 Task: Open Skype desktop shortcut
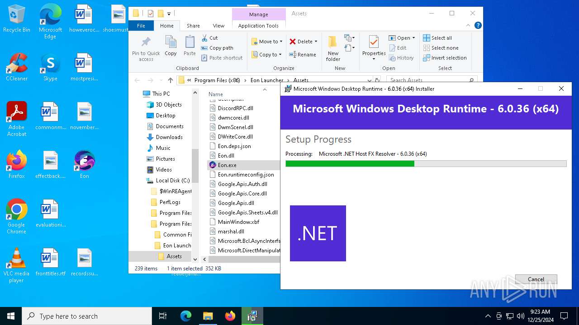pos(50,67)
